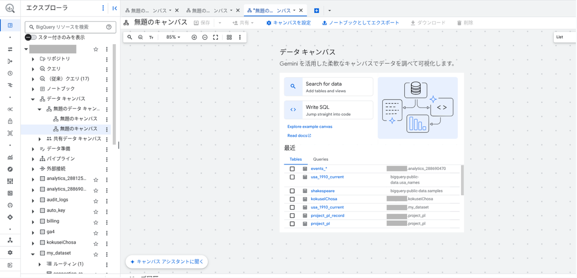
Task: Check the shakespeare table checkbox
Action: [292, 191]
